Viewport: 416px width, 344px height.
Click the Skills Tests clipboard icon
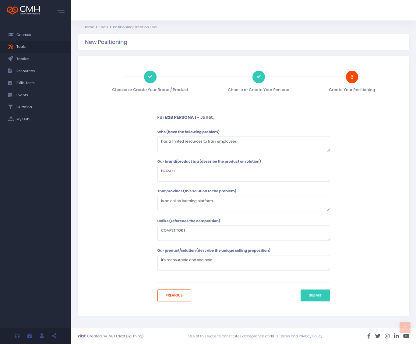click(10, 83)
